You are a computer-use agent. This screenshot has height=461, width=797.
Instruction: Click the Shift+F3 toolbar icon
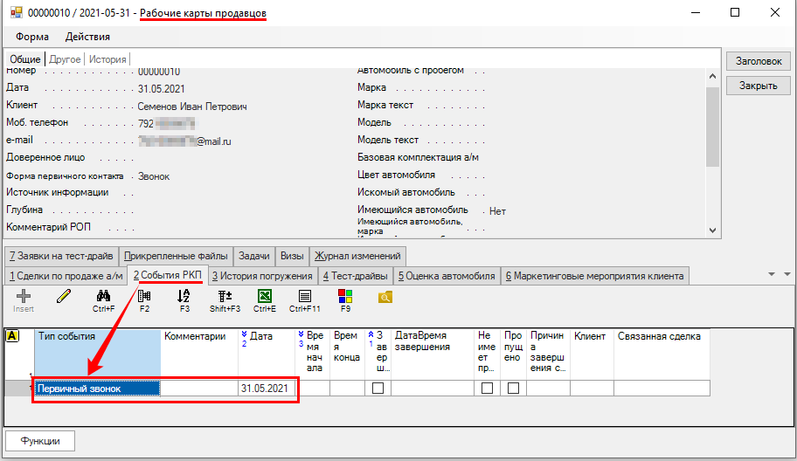(224, 297)
